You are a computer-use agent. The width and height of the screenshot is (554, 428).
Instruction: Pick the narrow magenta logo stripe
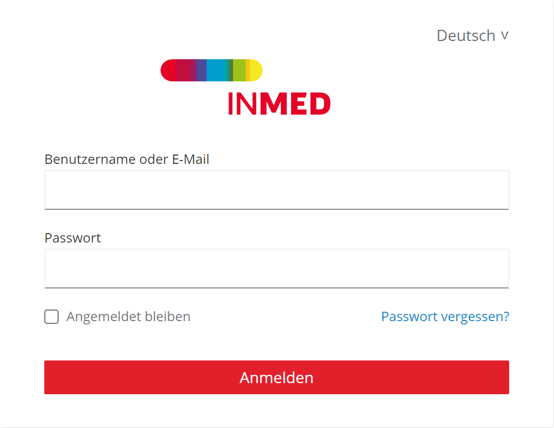[193, 70]
